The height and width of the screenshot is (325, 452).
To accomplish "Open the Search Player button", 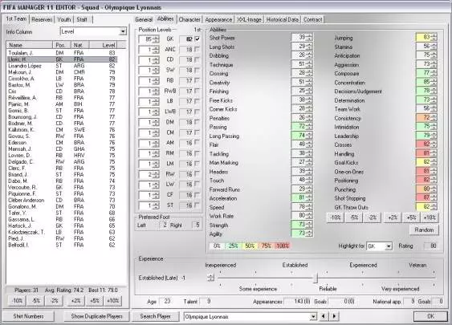I will (x=155, y=316).
